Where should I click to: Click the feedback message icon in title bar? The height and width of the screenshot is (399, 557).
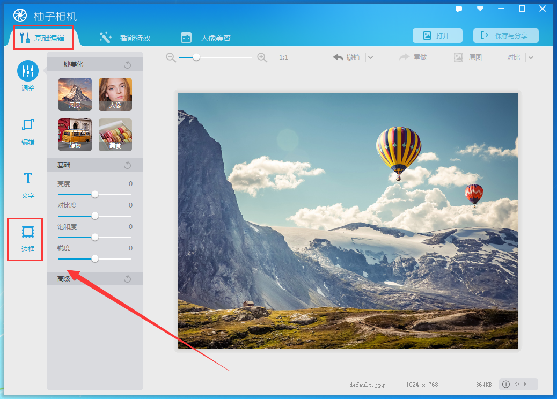[x=459, y=9]
